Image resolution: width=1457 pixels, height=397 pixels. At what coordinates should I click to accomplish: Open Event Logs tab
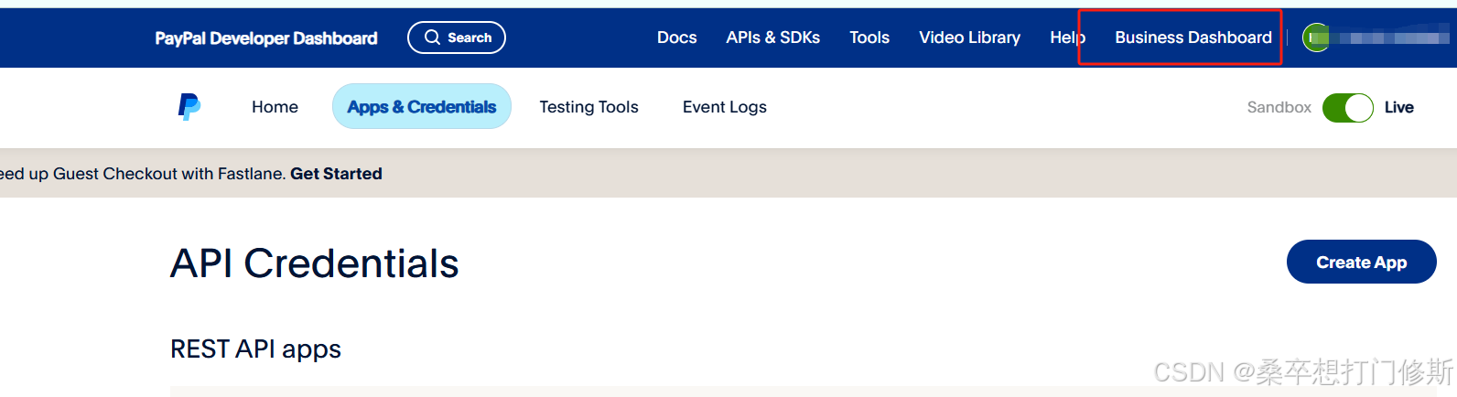[x=725, y=107]
